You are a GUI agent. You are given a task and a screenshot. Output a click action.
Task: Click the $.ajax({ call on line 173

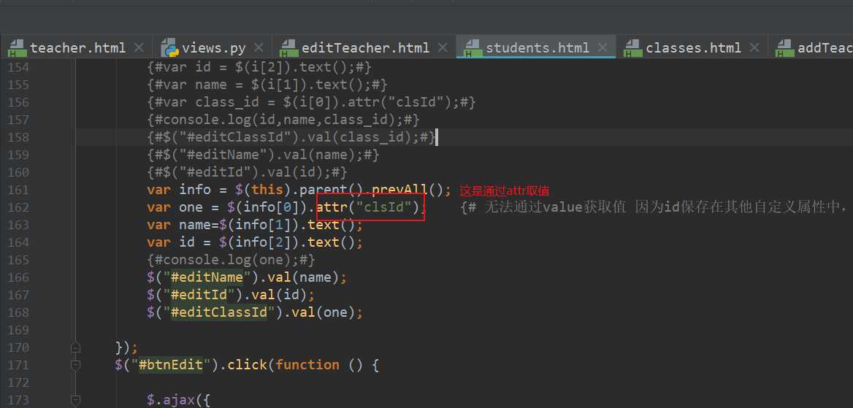pos(178,400)
